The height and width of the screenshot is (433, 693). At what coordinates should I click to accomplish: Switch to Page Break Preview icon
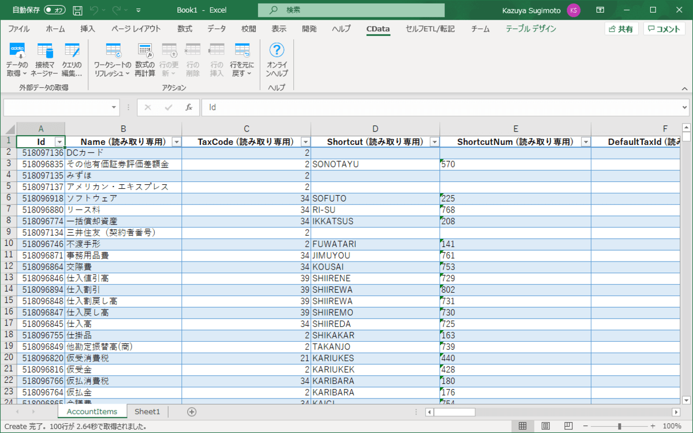568,426
